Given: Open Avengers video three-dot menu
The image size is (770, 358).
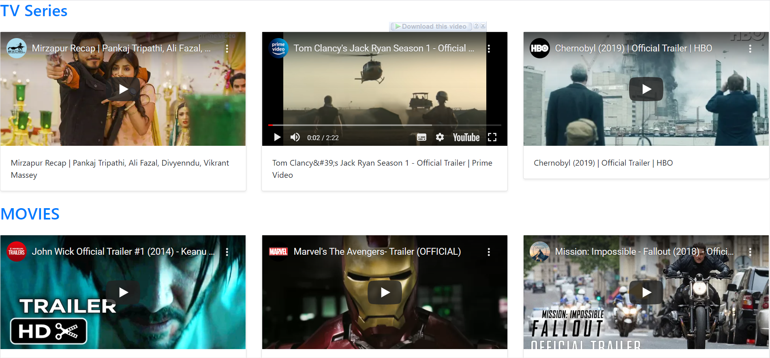Looking at the screenshot, I should click(x=489, y=252).
